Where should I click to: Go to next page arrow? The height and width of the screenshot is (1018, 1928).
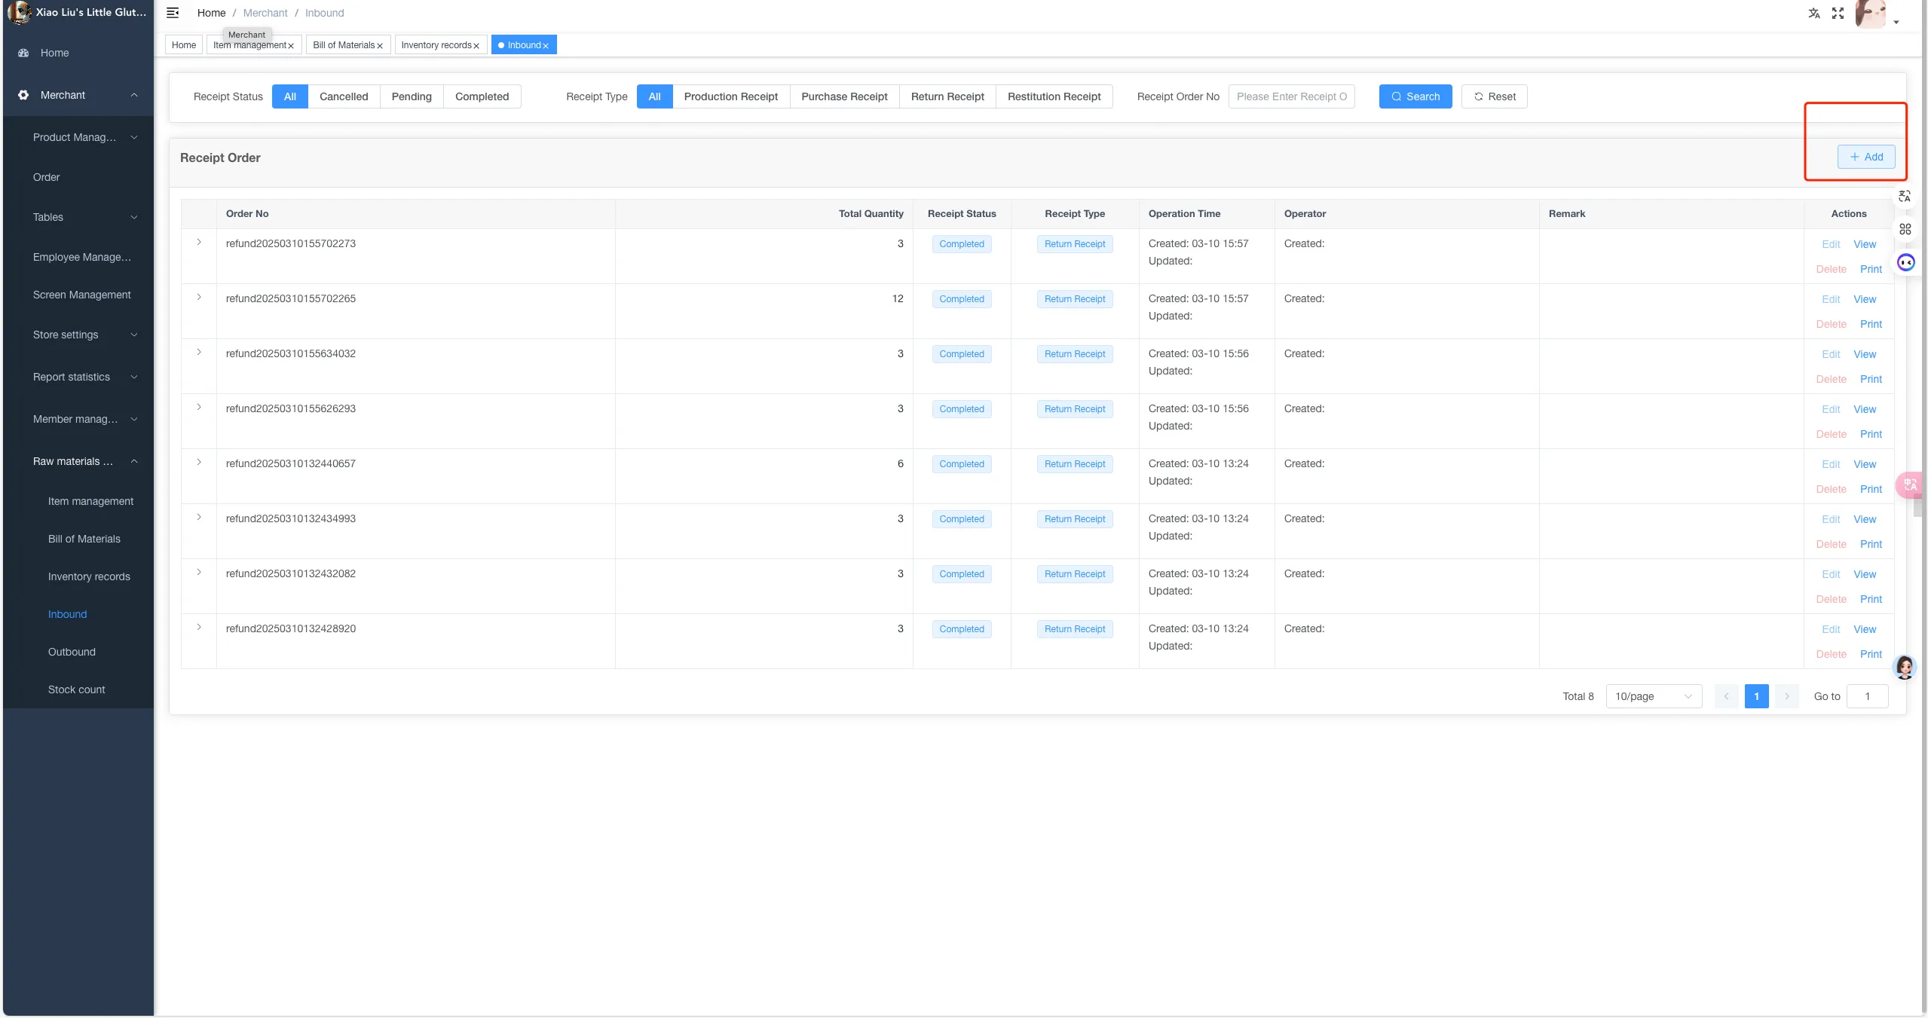[x=1786, y=696]
